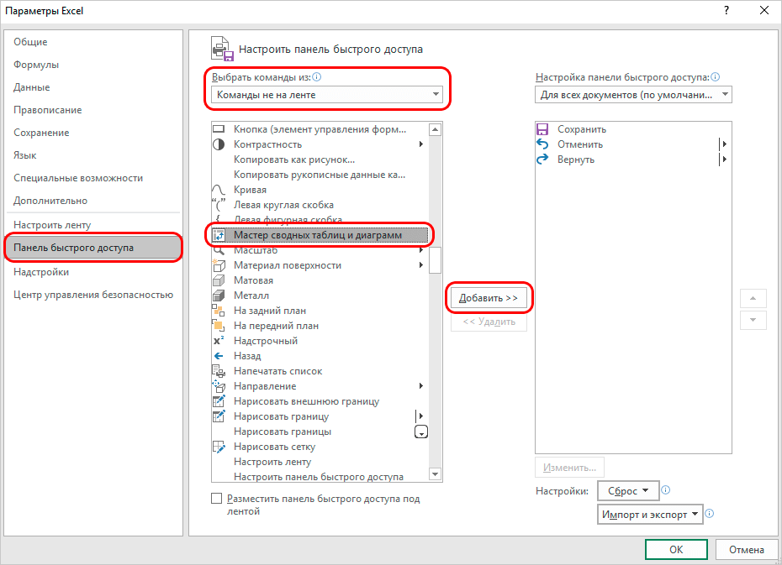Click the Нарисовать сетку icon
782x565 pixels.
pos(219,447)
